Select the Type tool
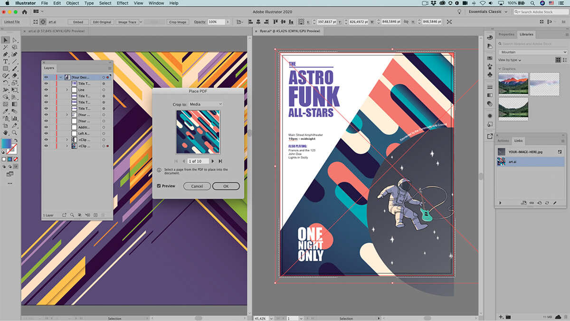The height and width of the screenshot is (321, 570). coord(6,62)
